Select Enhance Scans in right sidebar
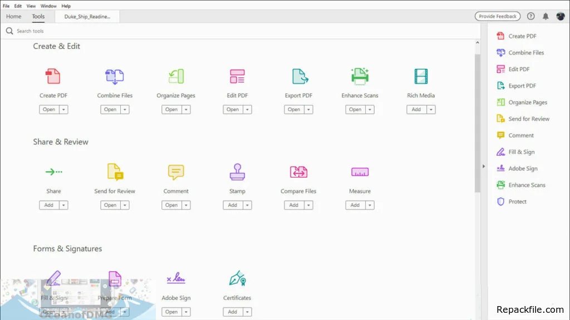 (x=521, y=185)
